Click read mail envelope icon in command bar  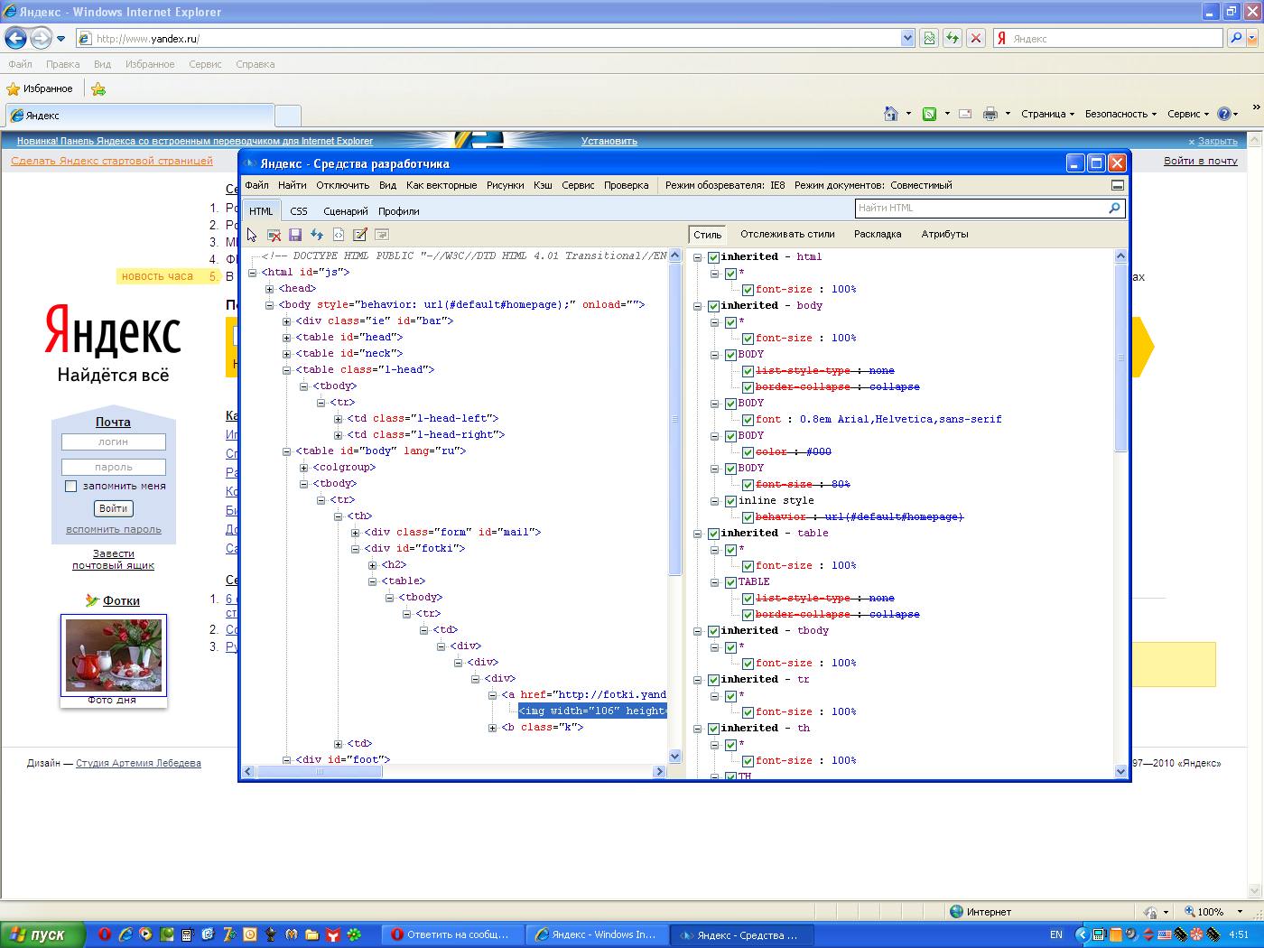965,114
